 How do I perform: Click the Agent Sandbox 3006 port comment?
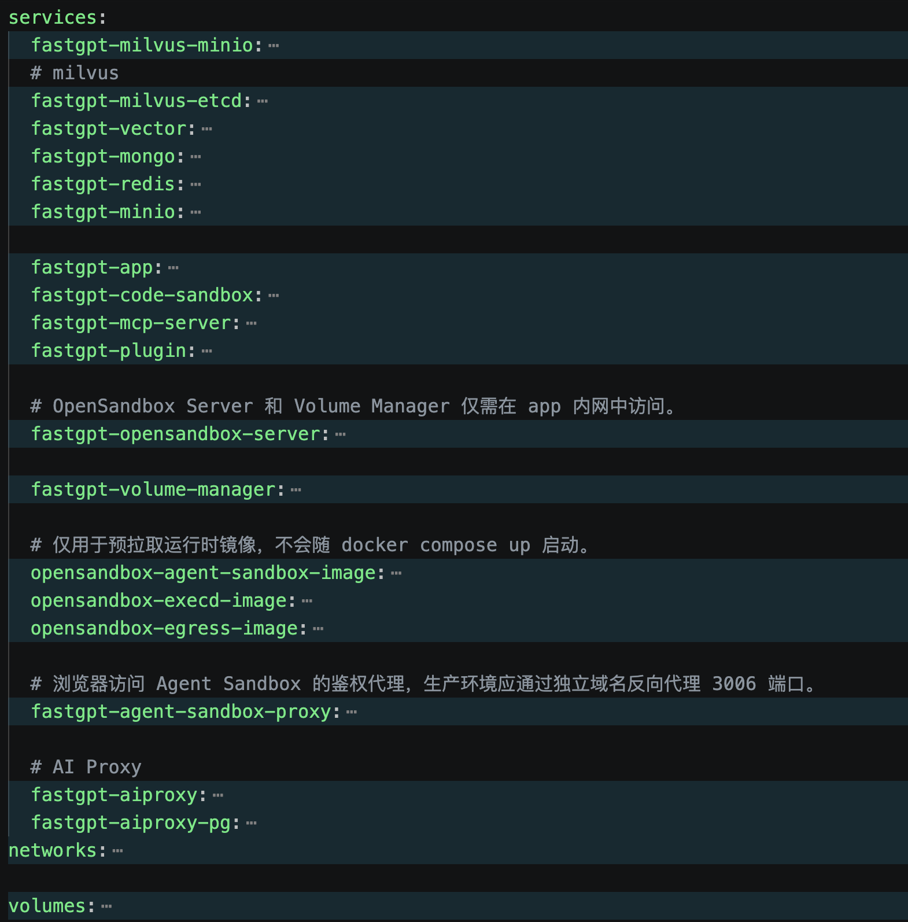coord(423,684)
